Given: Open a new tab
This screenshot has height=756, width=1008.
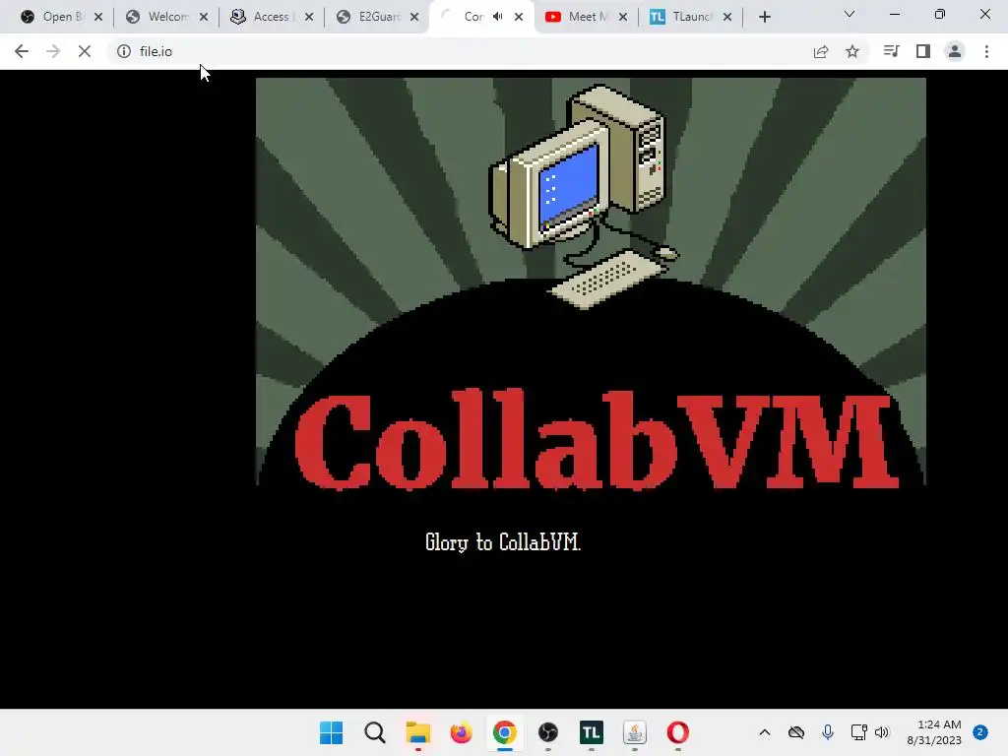Looking at the screenshot, I should (x=764, y=17).
